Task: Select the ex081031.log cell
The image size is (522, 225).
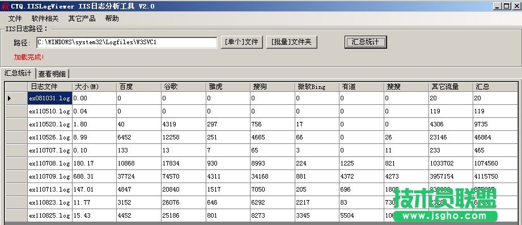Action: pos(50,98)
